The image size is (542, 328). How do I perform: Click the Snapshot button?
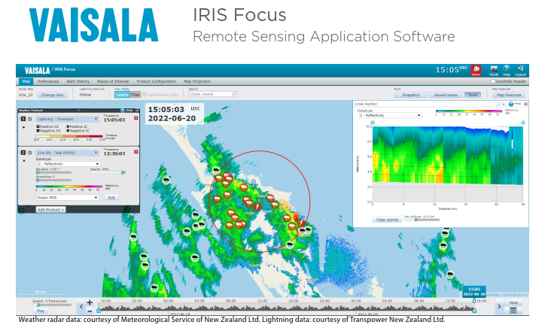click(x=411, y=95)
